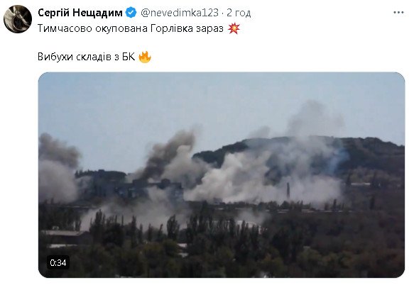Click the tree line at video's bottom
The height and width of the screenshot is (285, 414).
coord(222,245)
